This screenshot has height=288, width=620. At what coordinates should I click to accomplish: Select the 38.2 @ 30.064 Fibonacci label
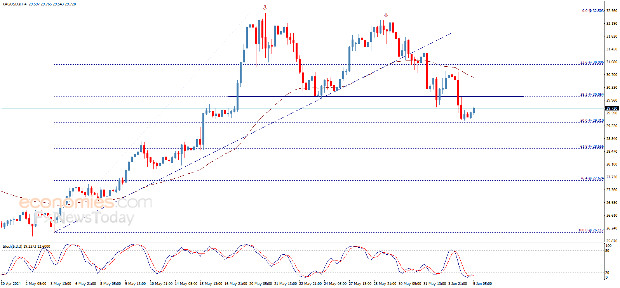(592, 95)
